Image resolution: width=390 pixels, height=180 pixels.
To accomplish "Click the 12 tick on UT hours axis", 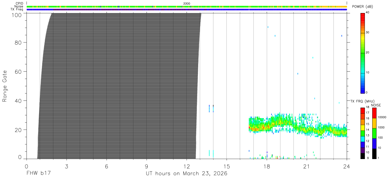I will coord(186,166).
